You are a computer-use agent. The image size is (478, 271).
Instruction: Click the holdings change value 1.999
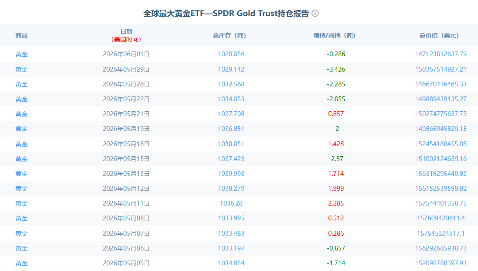click(x=336, y=189)
